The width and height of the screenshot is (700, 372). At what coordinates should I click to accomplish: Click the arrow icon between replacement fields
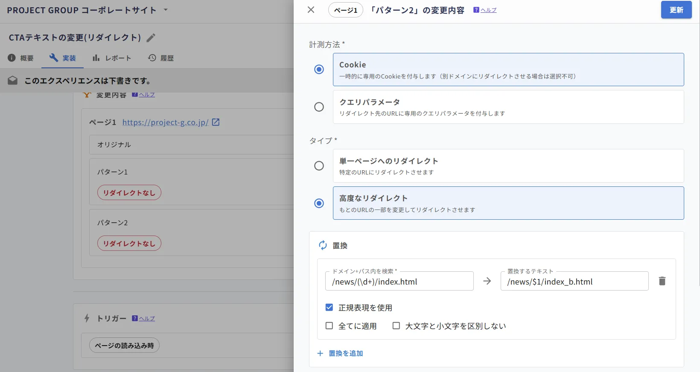(487, 281)
